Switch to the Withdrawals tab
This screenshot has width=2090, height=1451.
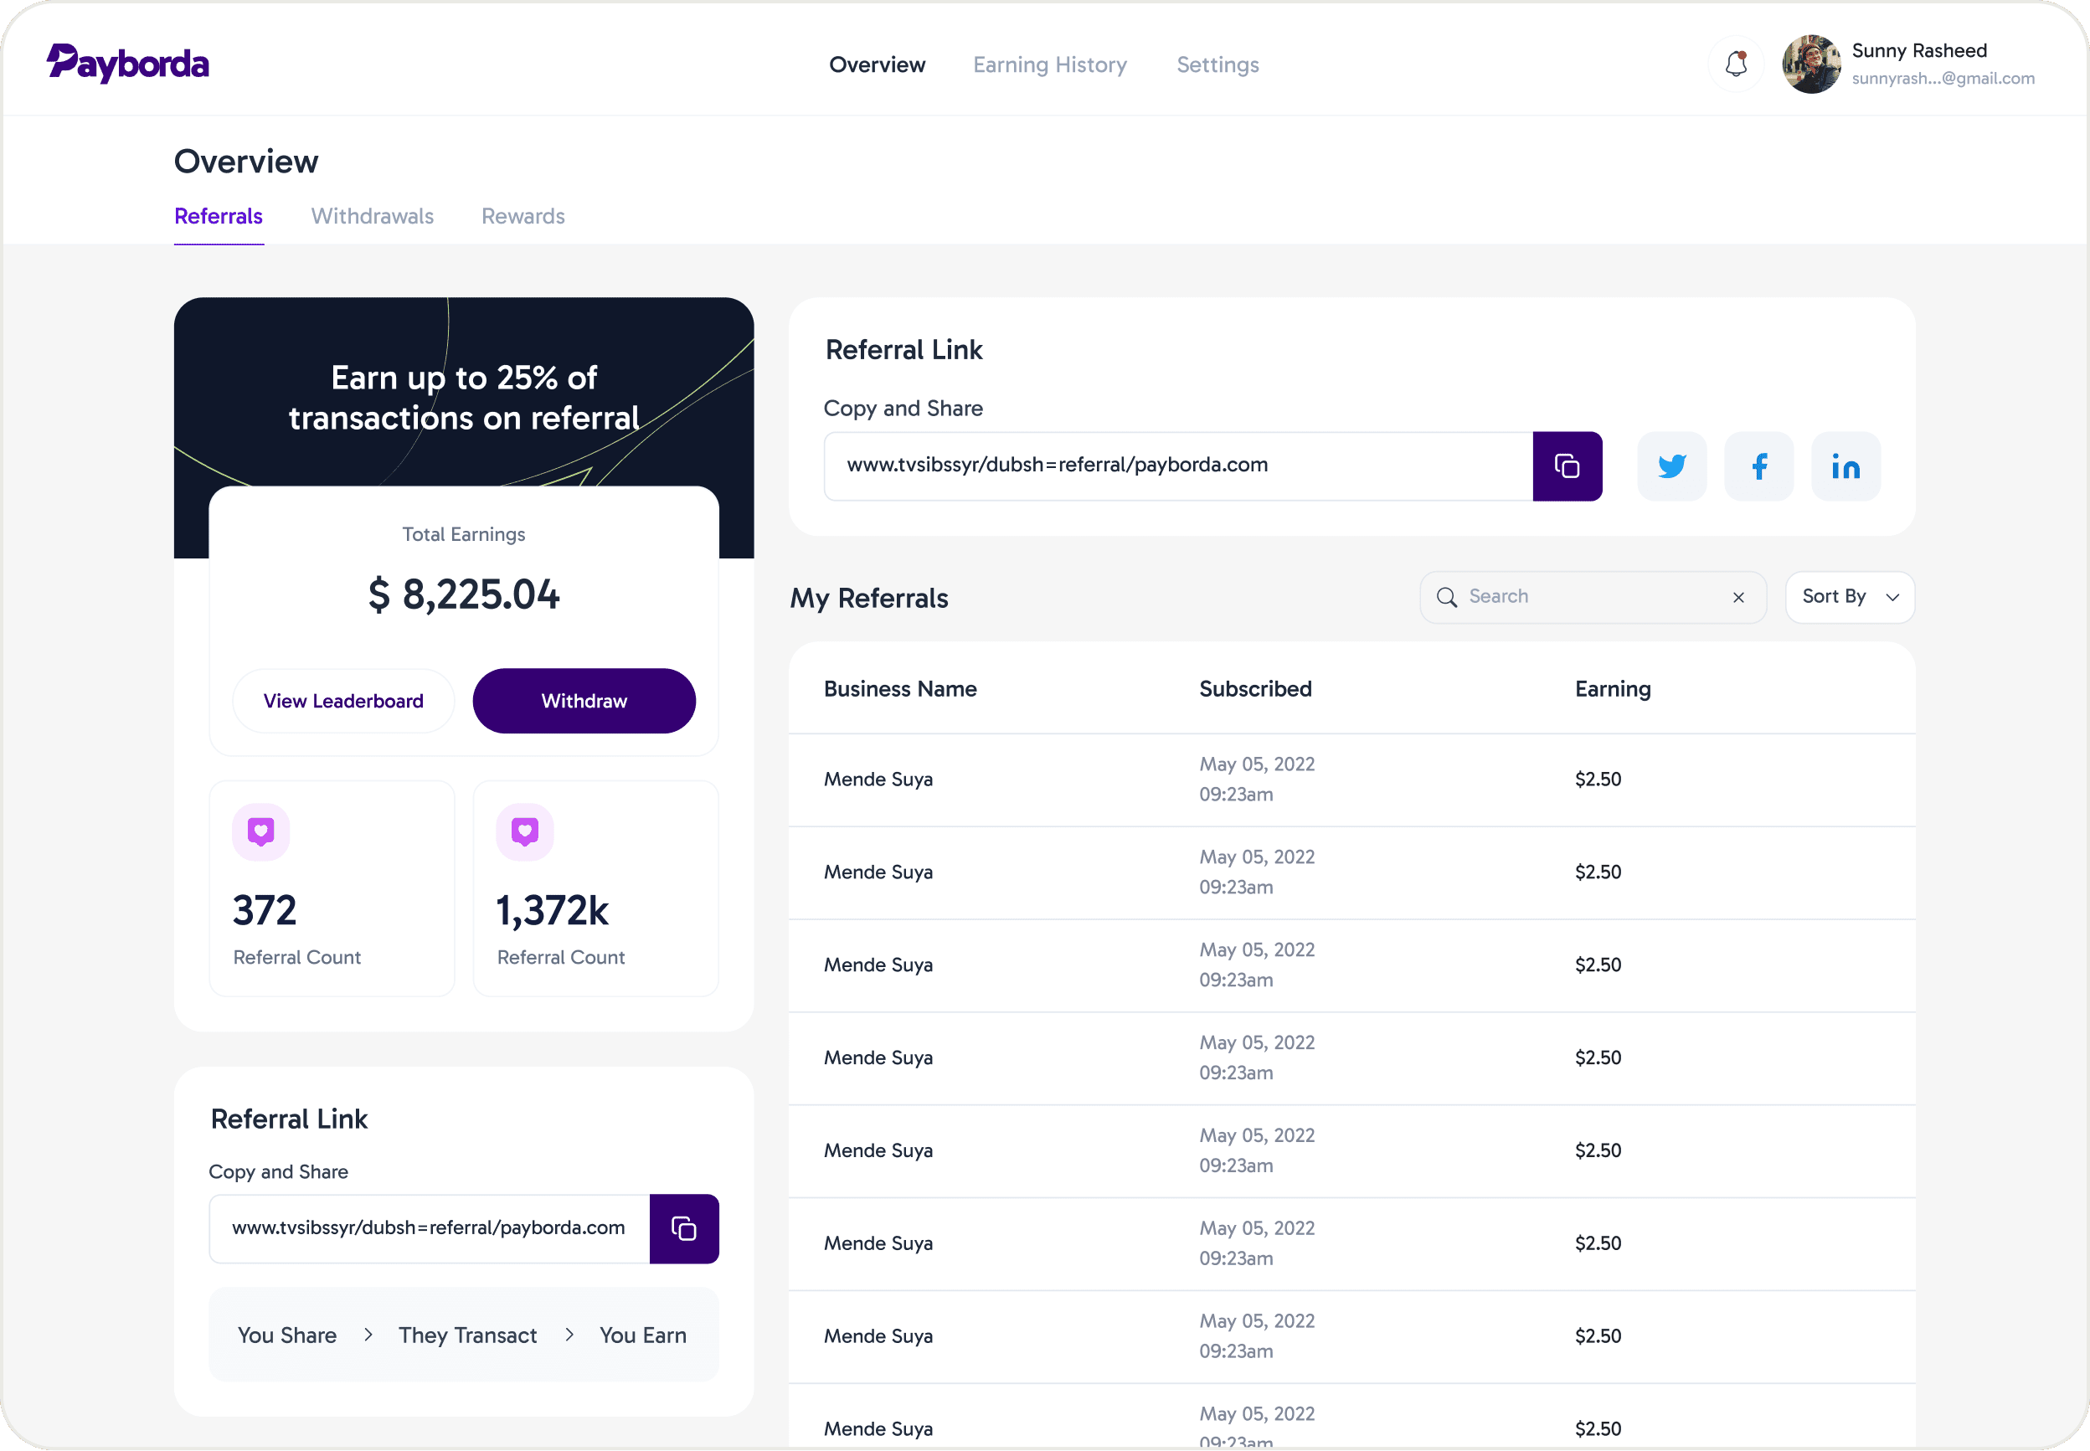pyautogui.click(x=373, y=216)
